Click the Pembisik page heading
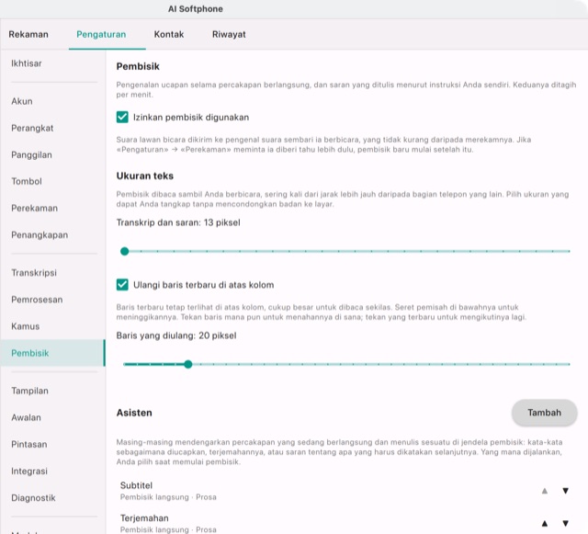The height and width of the screenshot is (534, 588). coord(138,66)
